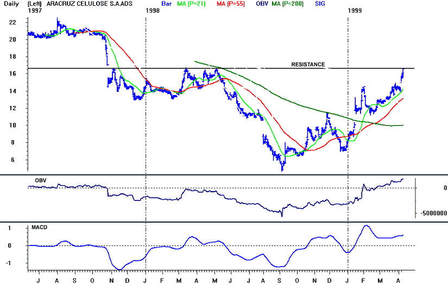Click the 'F' month label of 1998
Image resolution: width=448 pixels, height=284 pixels.
(x=162, y=281)
